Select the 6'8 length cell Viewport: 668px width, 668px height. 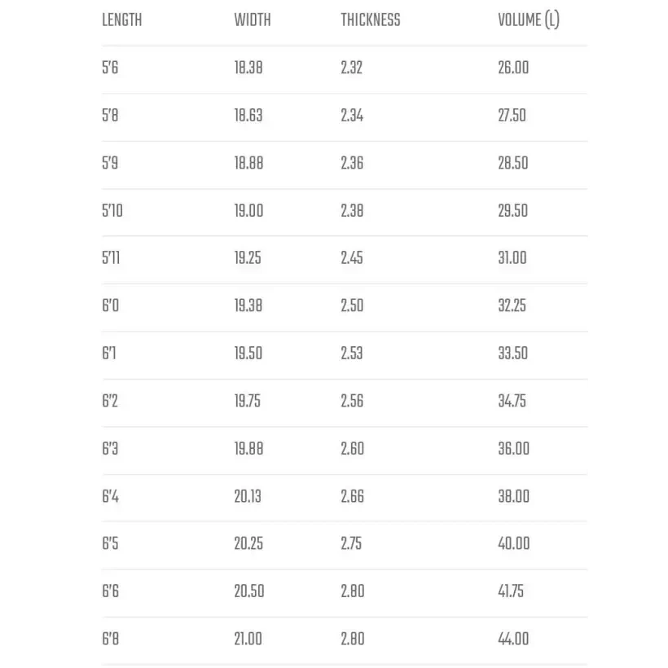click(x=110, y=639)
